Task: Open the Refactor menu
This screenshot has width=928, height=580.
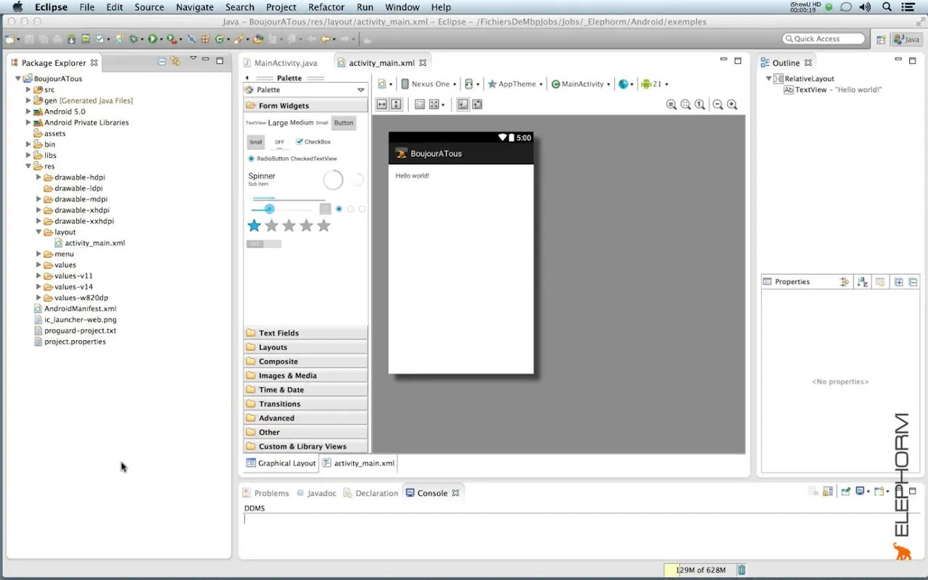Action: (x=326, y=7)
